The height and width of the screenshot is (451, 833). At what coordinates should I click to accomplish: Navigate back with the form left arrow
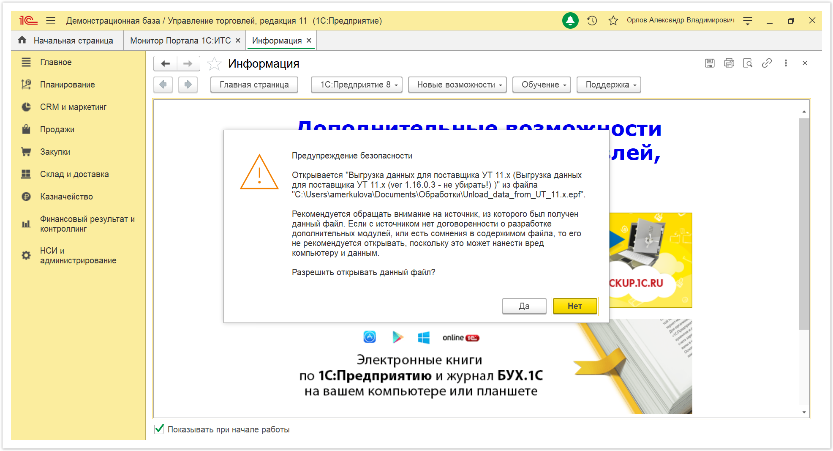pos(165,63)
